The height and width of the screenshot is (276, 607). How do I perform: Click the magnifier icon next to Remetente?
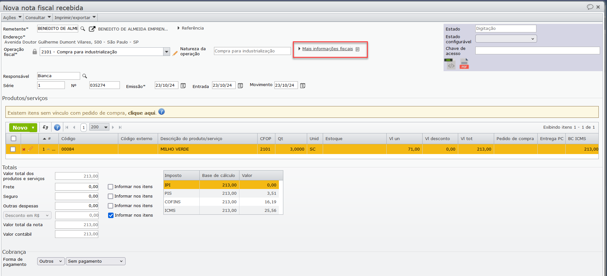coord(83,29)
